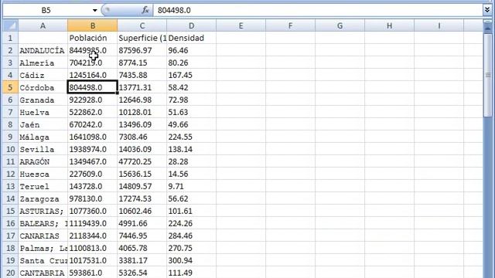Select cell with density 224.55
This screenshot has width=495, height=278.
[191, 137]
